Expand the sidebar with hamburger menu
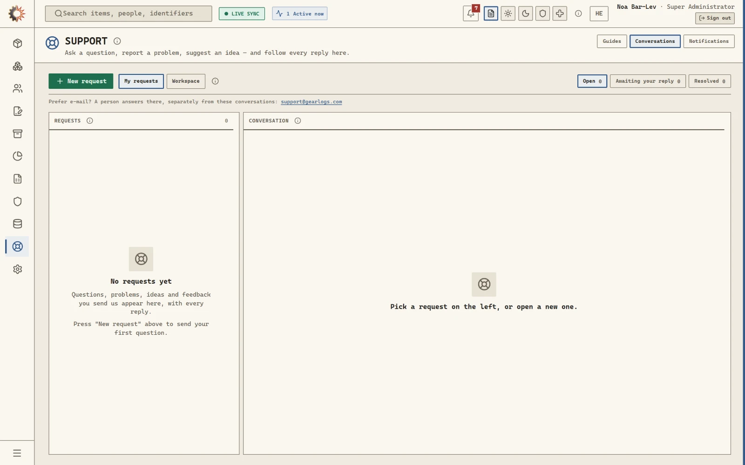Screen dimensions: 745x465 [x=17, y=453]
